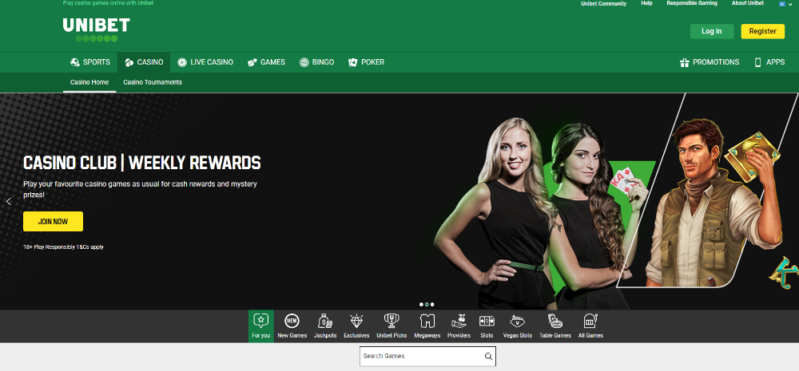Switch to Casino Home subtab
The height and width of the screenshot is (371, 799).
coord(89,82)
